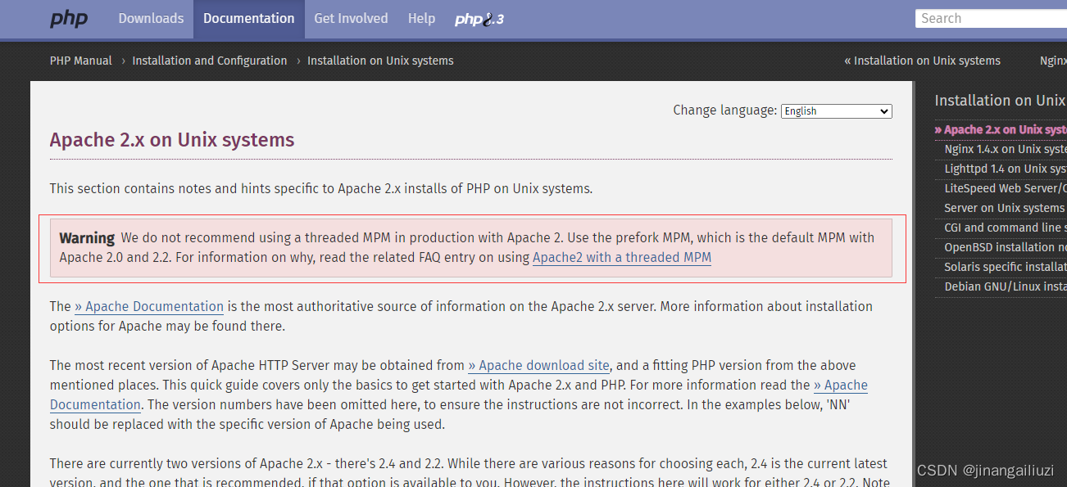Screen dimensions: 1067x487
Task: Click the php elephant logo
Action: pyautogui.click(x=69, y=18)
